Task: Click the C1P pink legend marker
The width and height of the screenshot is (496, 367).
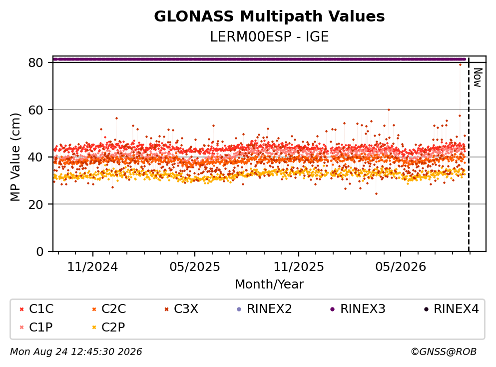Action: tap(21, 327)
